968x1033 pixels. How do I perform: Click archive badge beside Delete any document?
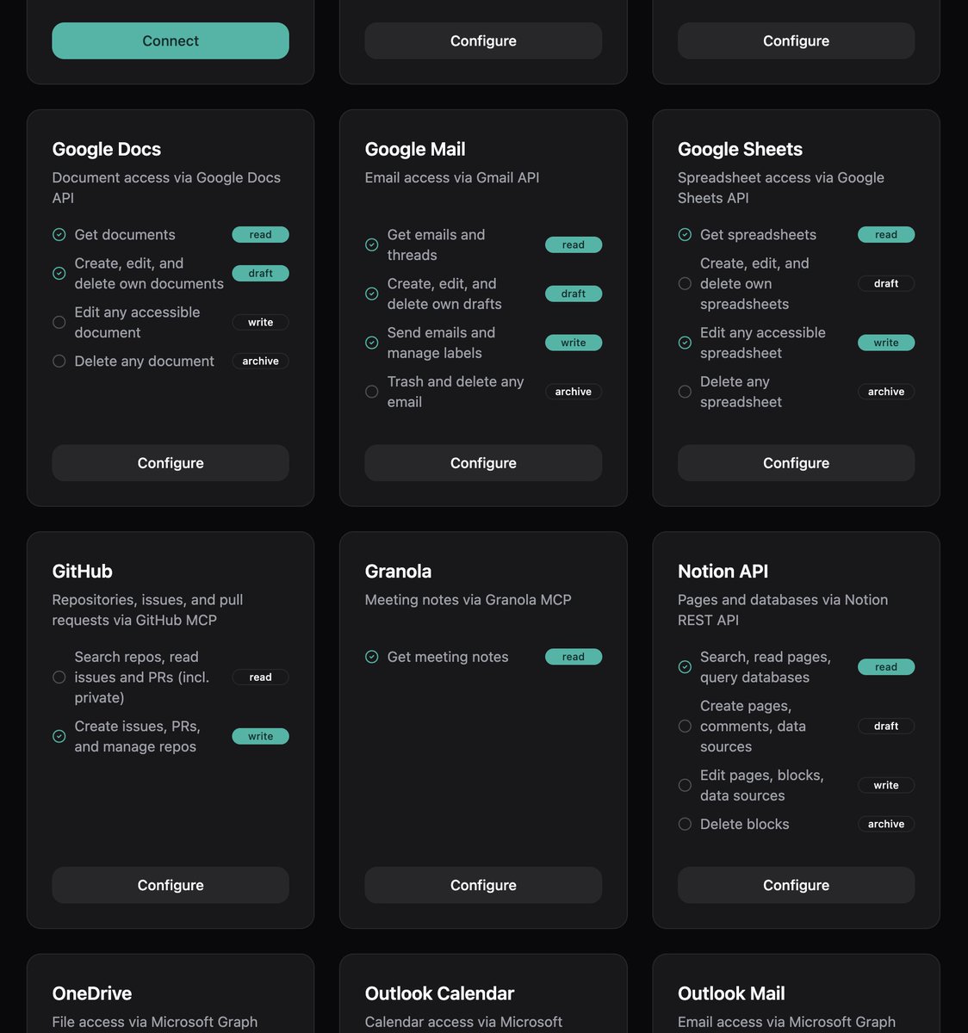point(260,362)
